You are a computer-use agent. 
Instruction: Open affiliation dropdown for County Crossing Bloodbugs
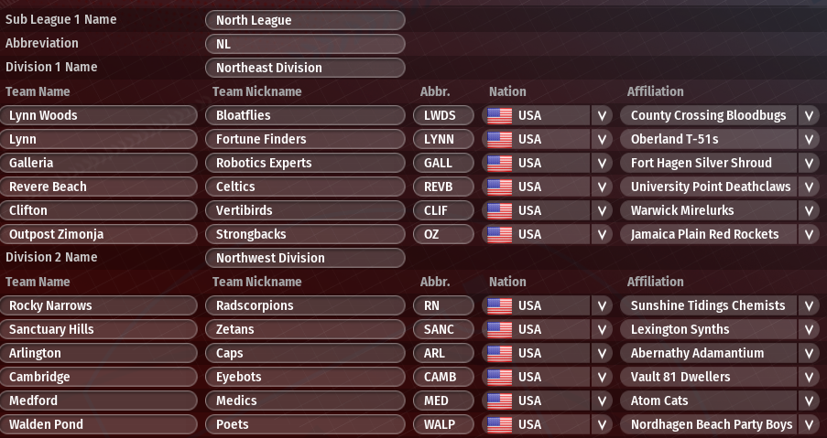[809, 115]
